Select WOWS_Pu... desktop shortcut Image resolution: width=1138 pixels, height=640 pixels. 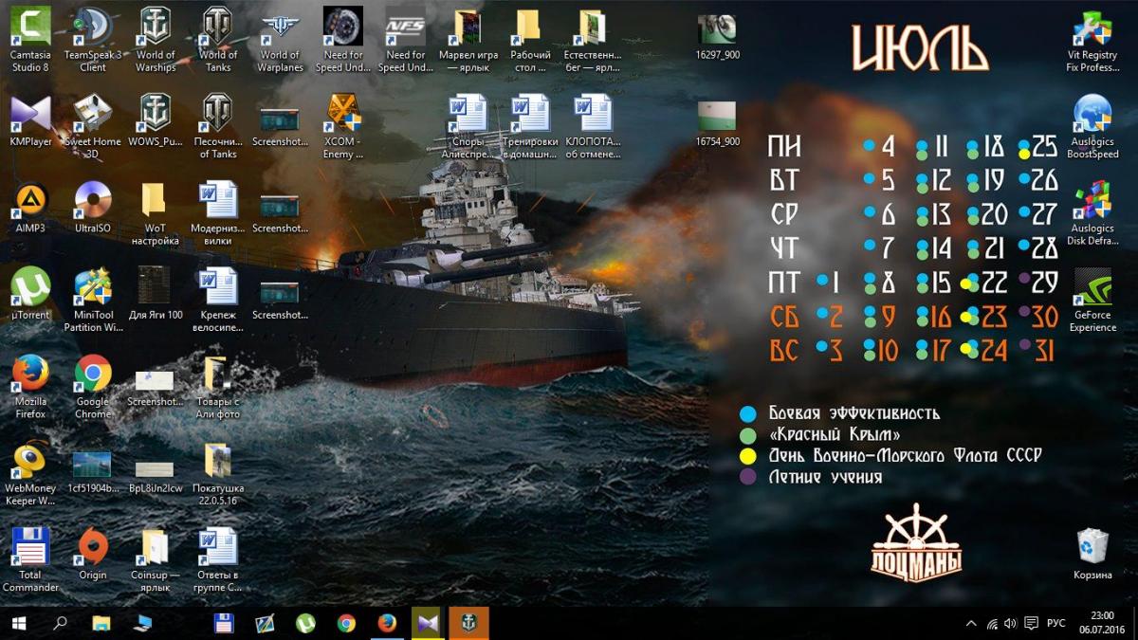156,120
